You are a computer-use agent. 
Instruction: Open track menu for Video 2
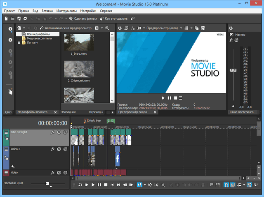click(6, 149)
